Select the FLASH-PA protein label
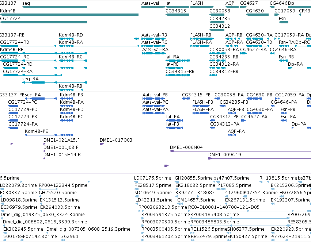 [203, 110]
